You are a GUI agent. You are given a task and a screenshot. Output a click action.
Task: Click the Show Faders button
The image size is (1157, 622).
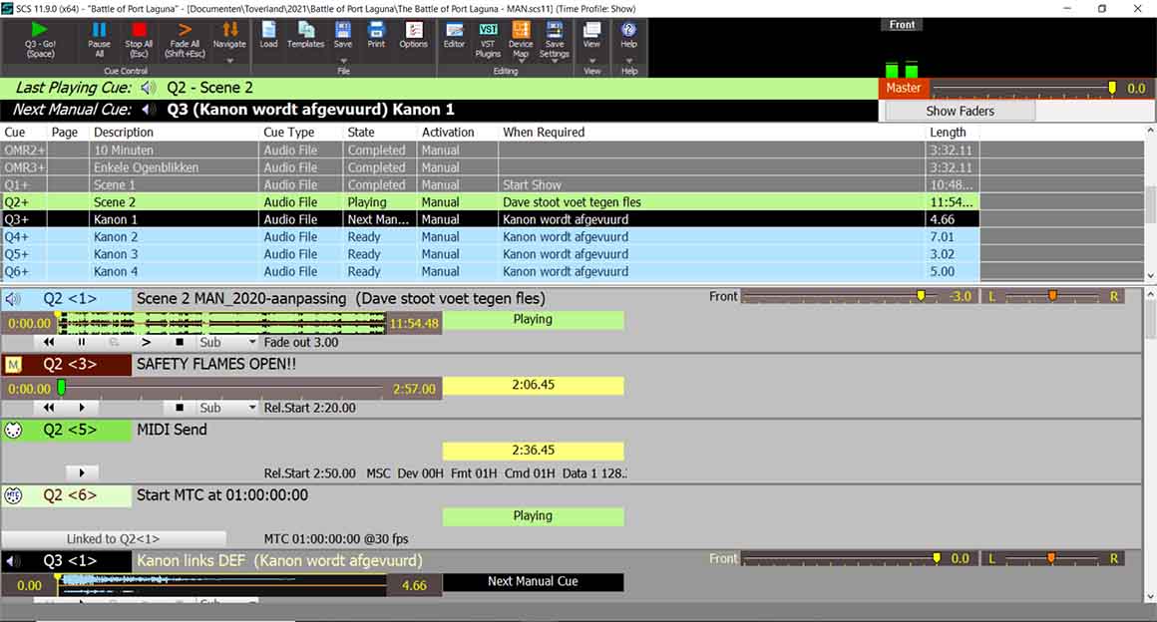pos(960,112)
